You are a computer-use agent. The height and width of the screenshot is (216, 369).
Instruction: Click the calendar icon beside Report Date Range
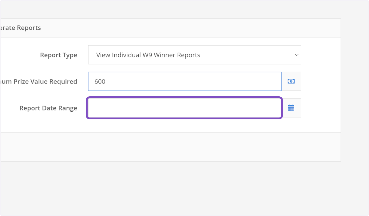[291, 108]
